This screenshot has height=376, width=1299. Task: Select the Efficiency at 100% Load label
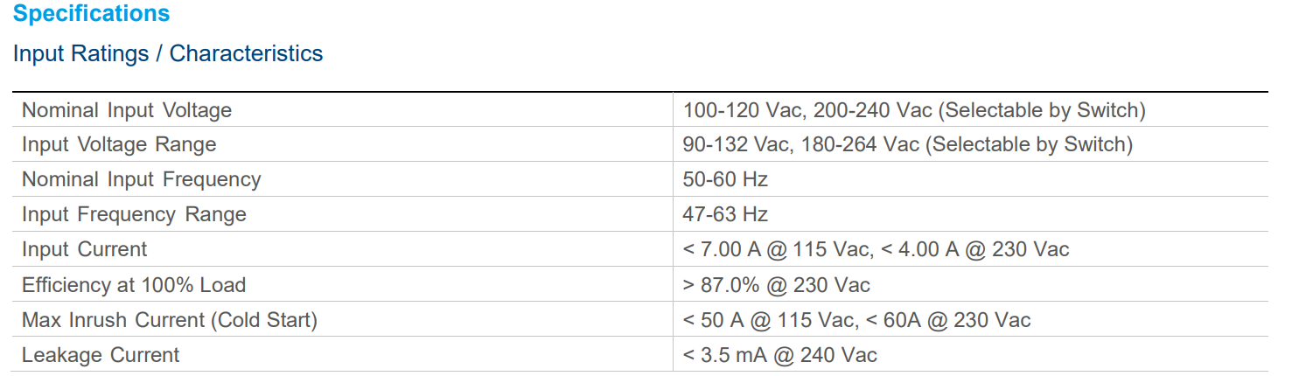(x=134, y=285)
